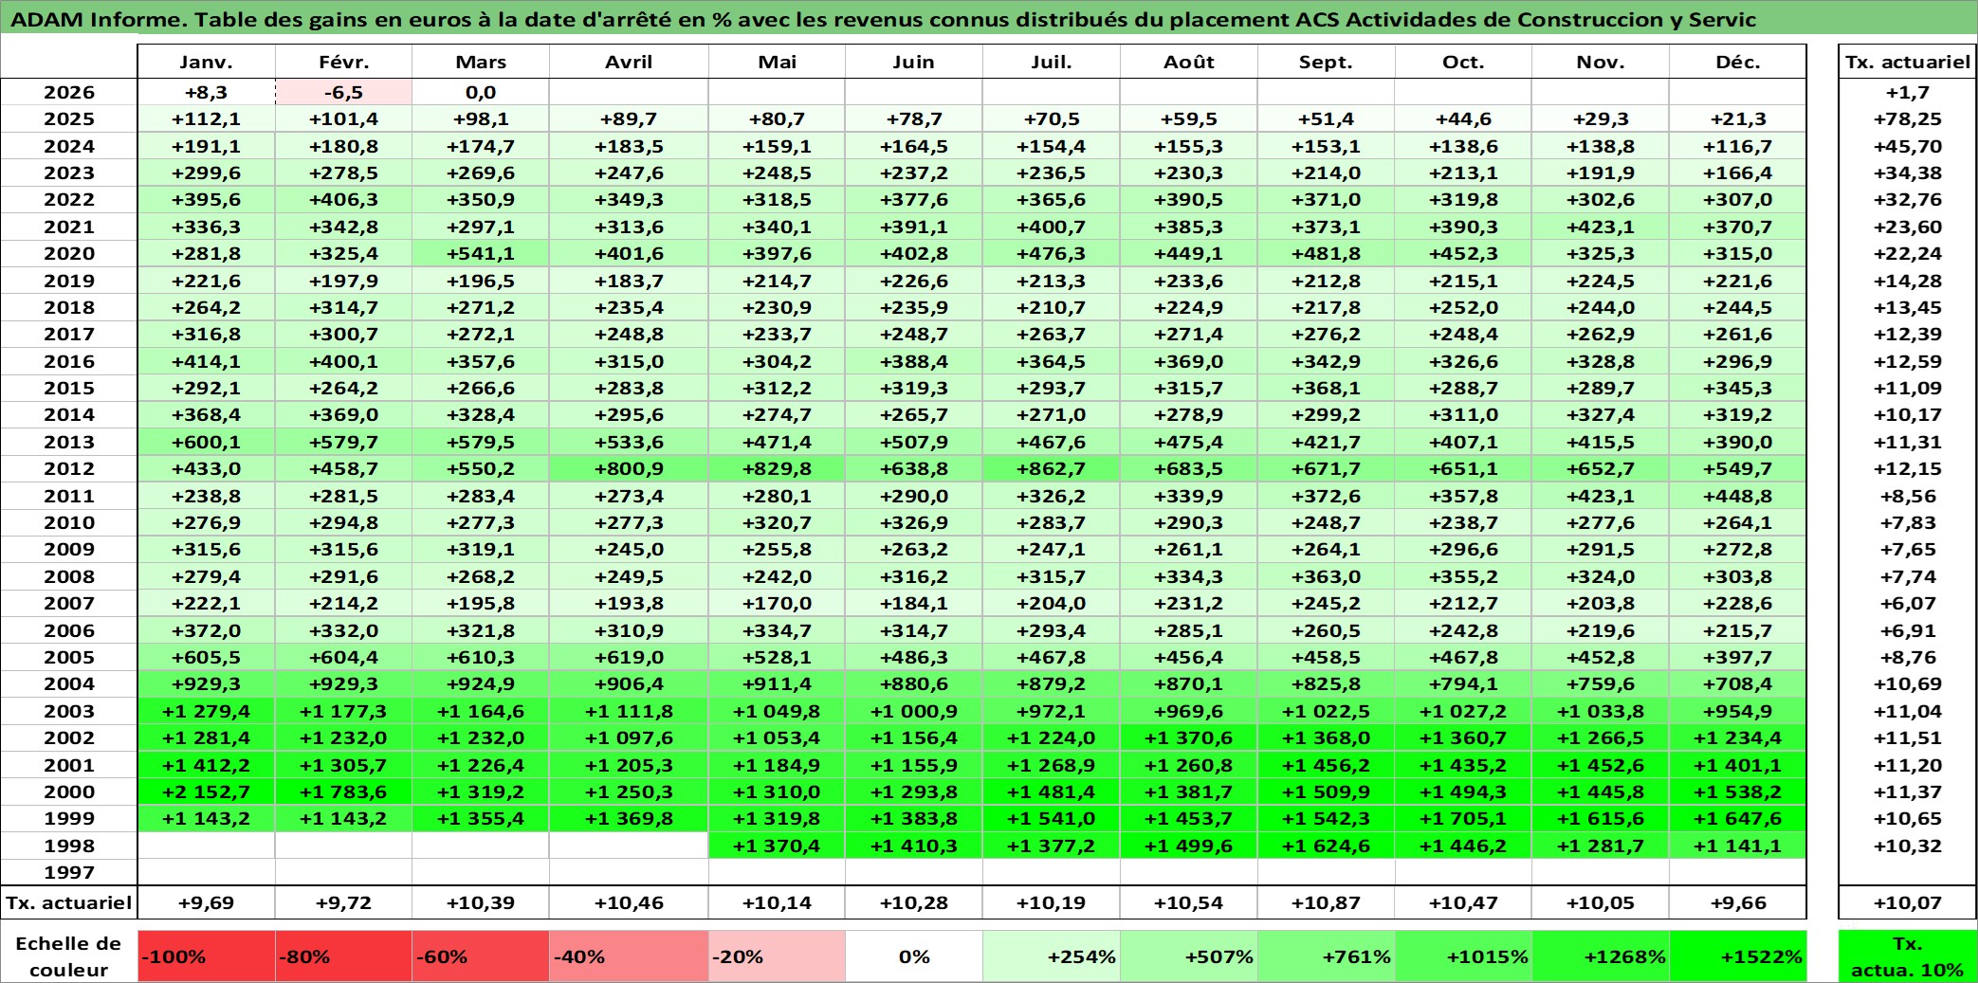Click the +1,7 actuarial rate cell
Screen dimensions: 1978x983
(x=1908, y=92)
